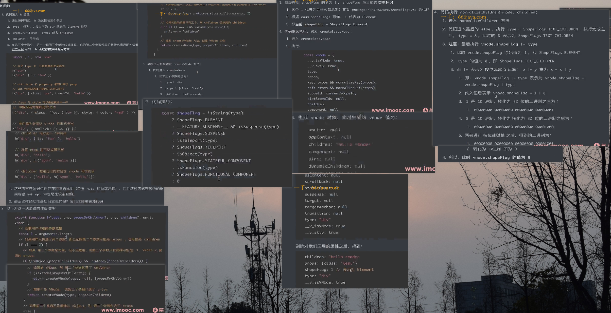Click the "h 函数" heading at the top left
The height and width of the screenshot is (313, 611).
(6, 6)
